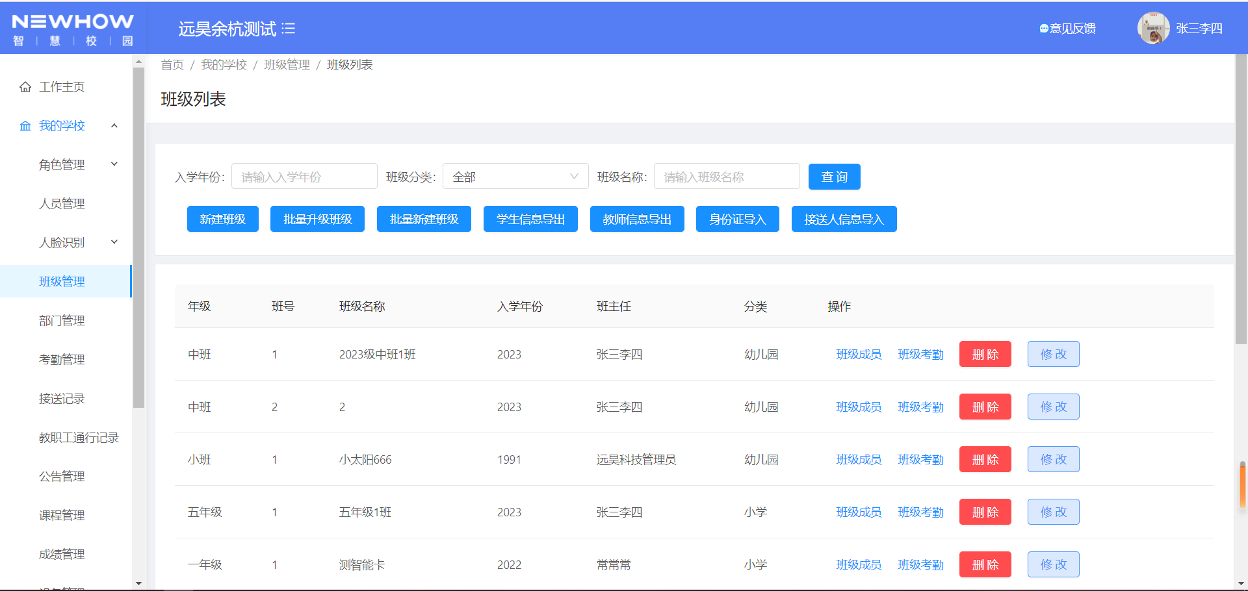The width and height of the screenshot is (1248, 591).
Task: Delete the 测智能卡 class row
Action: 985,564
